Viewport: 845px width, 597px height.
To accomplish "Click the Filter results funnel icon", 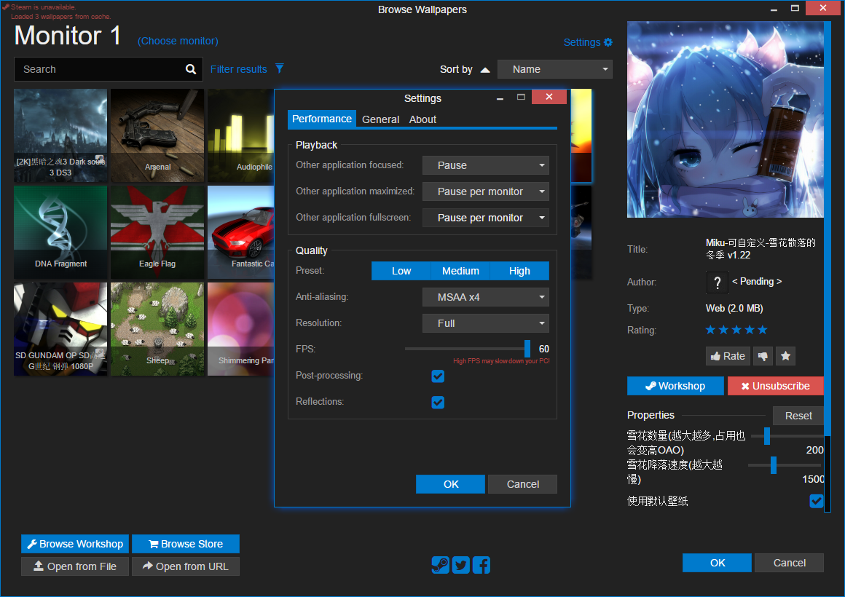I will [x=279, y=69].
